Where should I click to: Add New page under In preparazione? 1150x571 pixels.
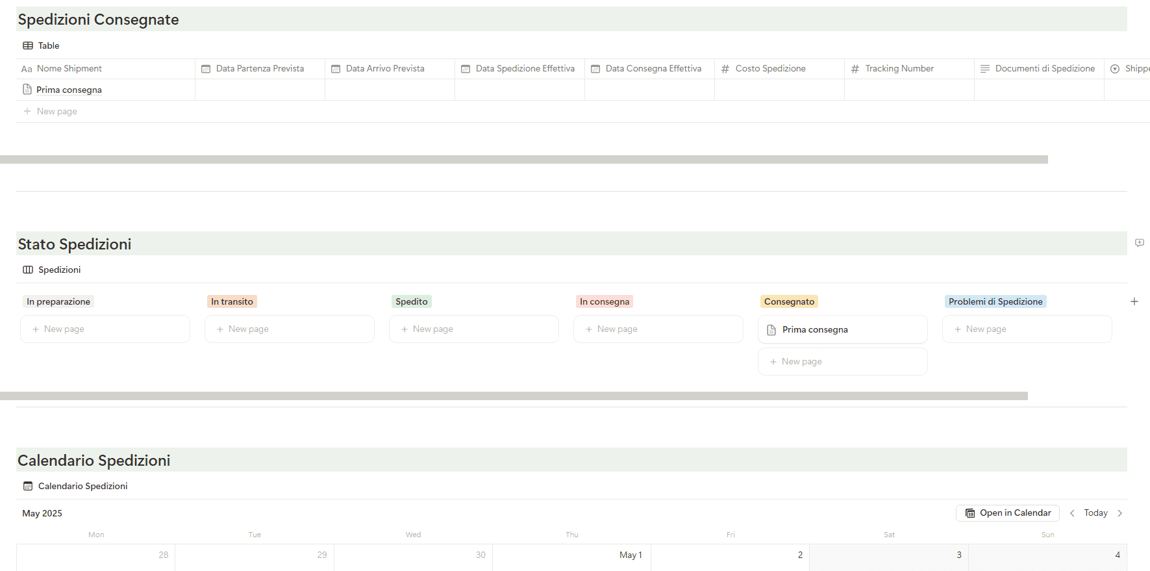coord(105,329)
